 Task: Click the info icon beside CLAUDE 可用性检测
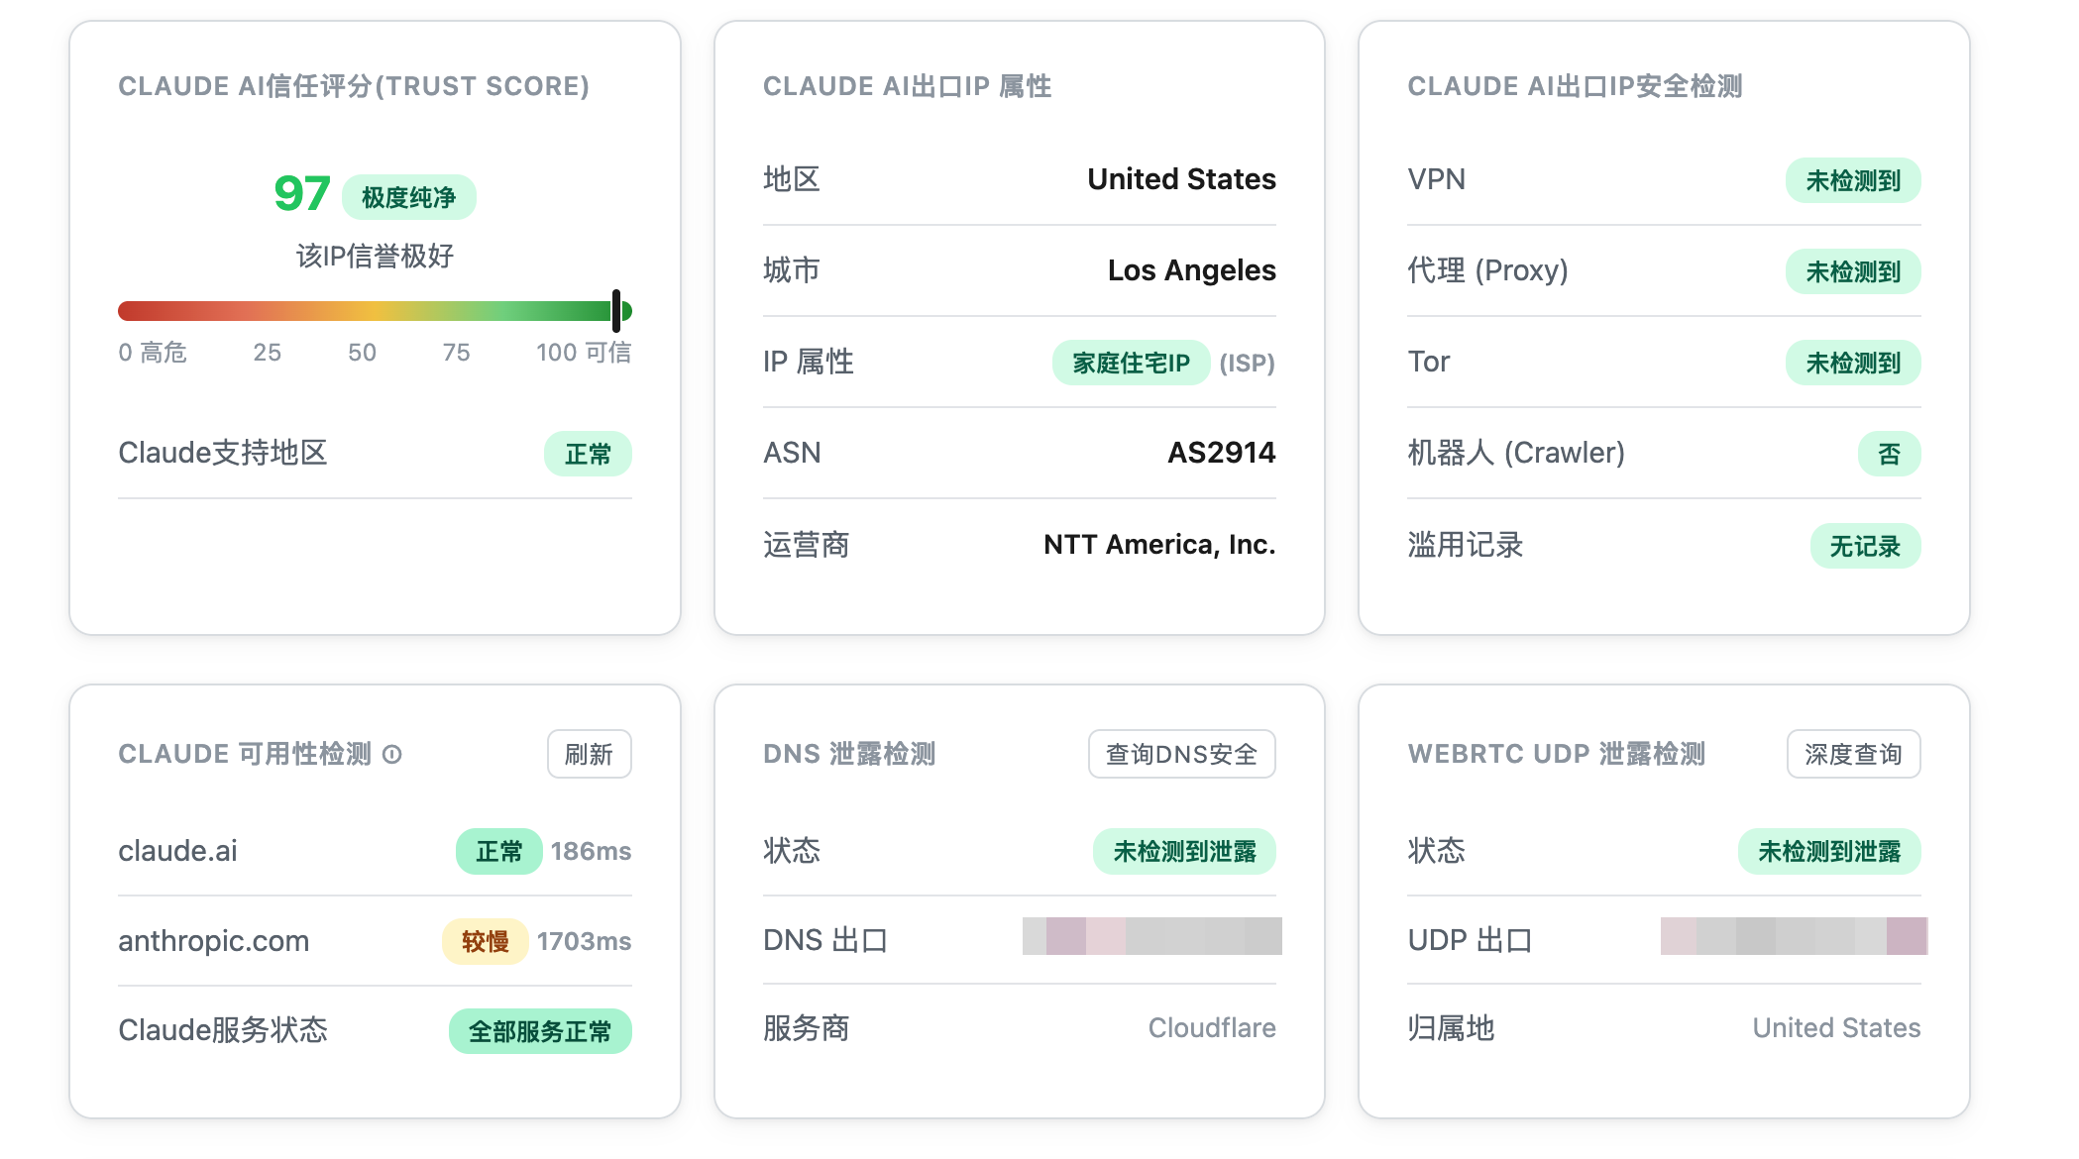[x=392, y=755]
